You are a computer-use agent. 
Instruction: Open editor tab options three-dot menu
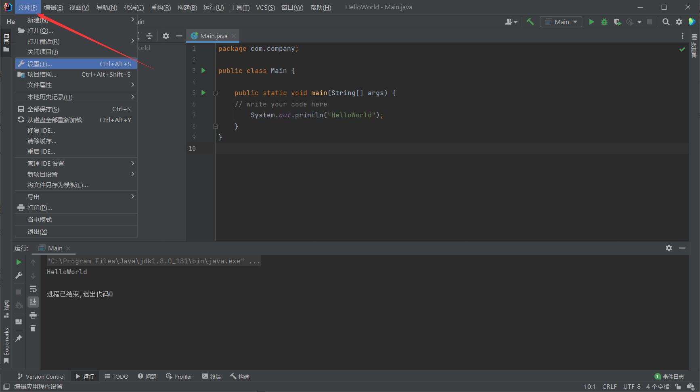click(x=683, y=36)
